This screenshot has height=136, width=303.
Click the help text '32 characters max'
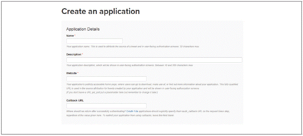[x=189, y=47]
